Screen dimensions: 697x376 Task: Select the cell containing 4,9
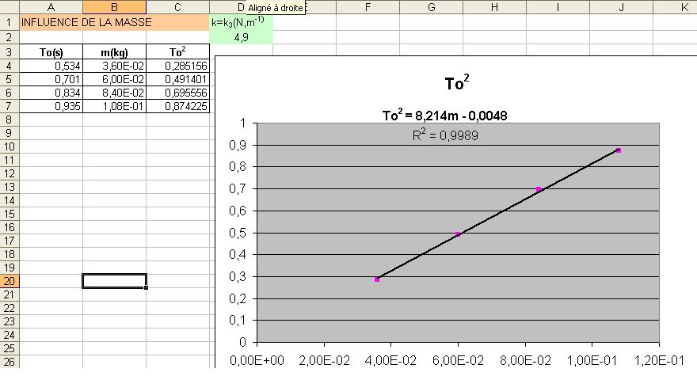coord(242,37)
